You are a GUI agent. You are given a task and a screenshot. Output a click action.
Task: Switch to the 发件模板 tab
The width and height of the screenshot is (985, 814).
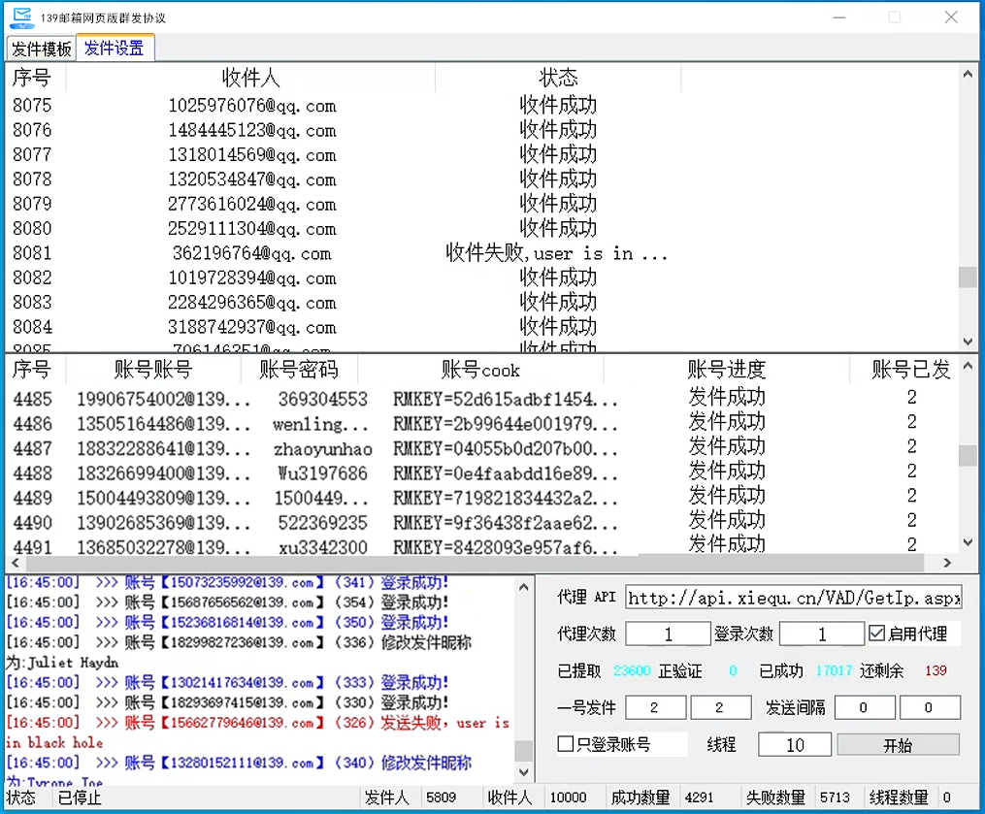[42, 49]
